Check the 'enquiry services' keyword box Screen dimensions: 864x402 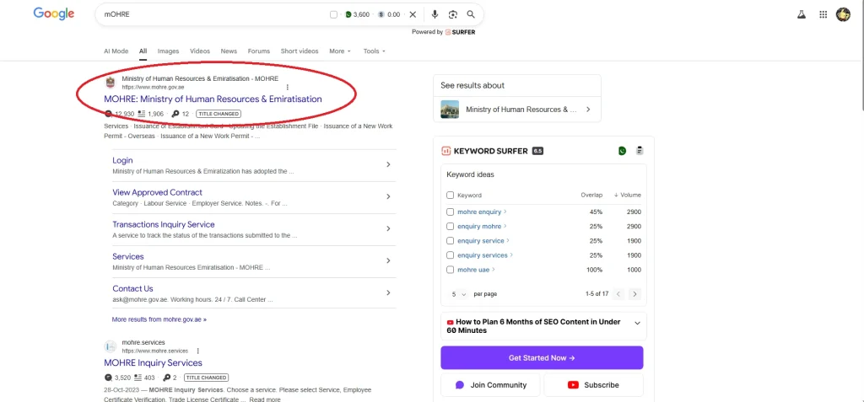pyautogui.click(x=451, y=255)
